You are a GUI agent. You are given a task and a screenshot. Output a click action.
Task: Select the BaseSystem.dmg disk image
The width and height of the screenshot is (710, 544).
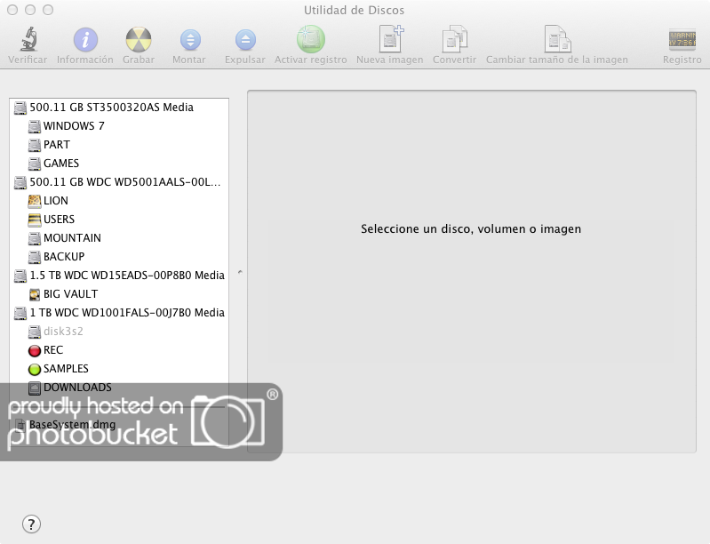point(119,424)
